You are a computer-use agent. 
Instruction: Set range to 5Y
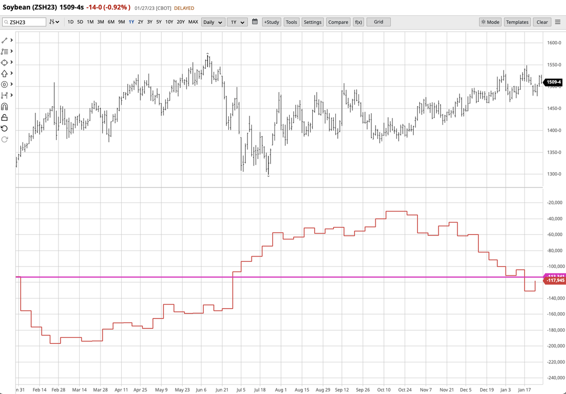[x=159, y=22]
